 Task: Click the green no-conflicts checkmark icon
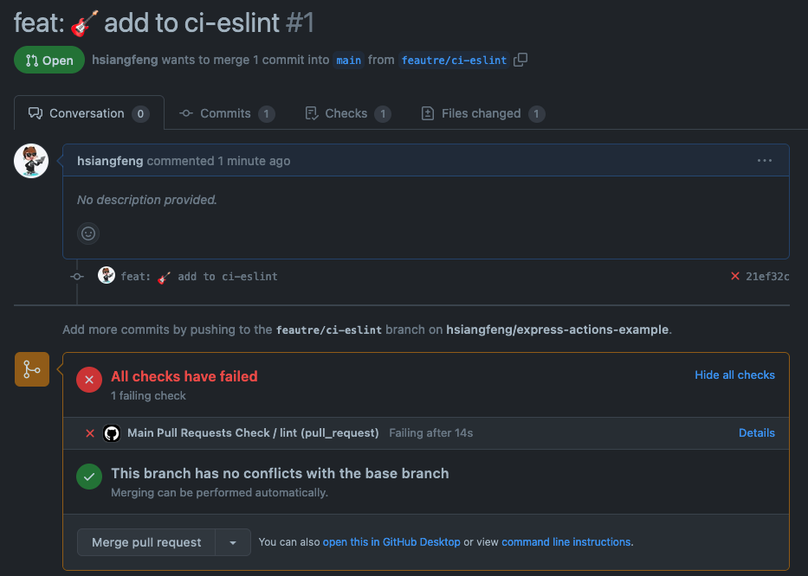[x=89, y=477]
